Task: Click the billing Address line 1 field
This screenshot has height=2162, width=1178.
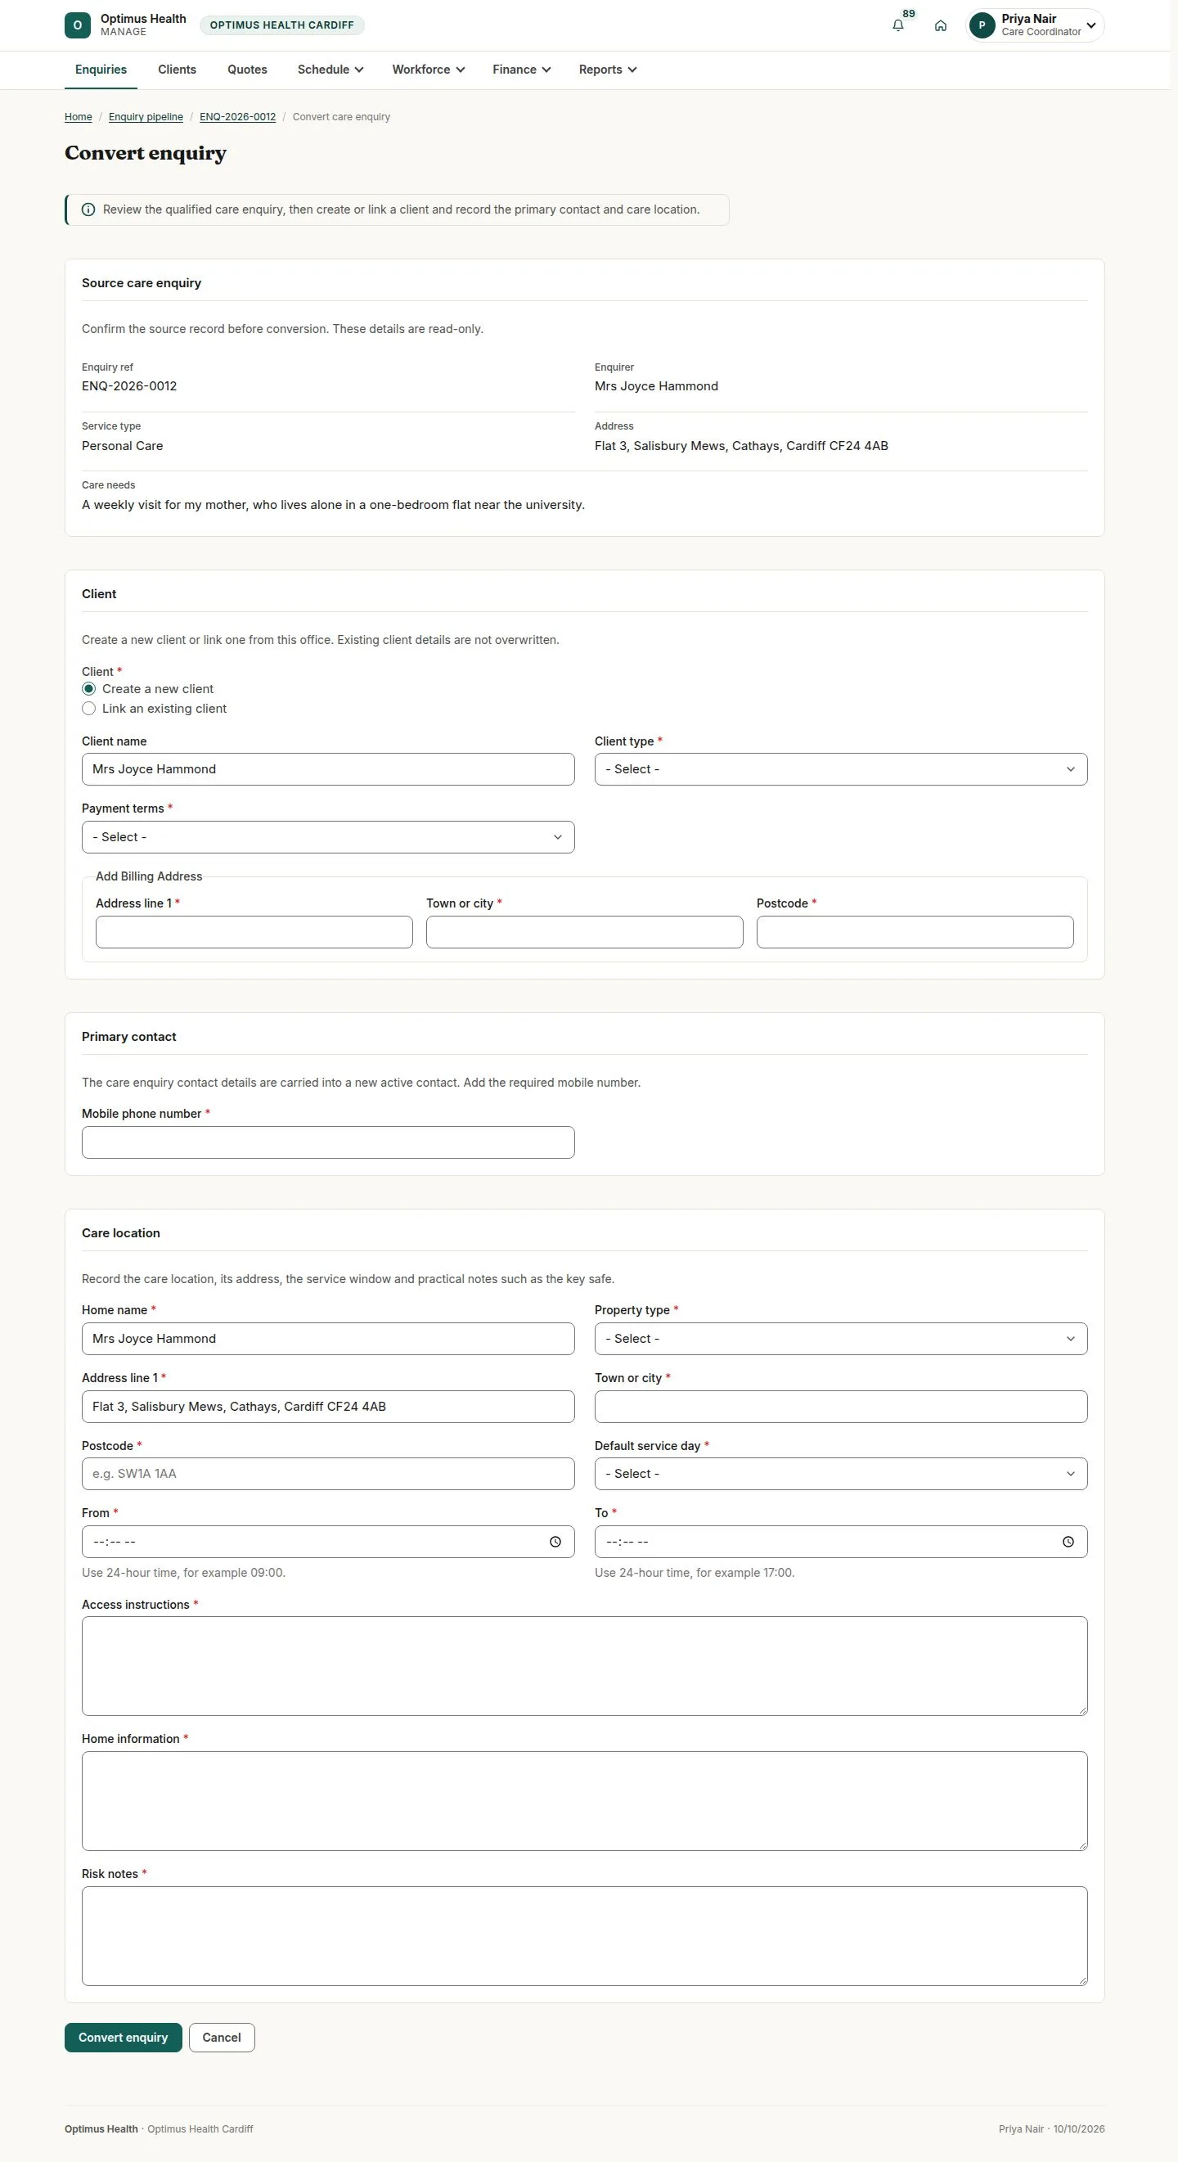Action: pyautogui.click(x=254, y=932)
